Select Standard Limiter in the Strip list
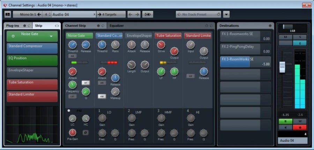Screen dimensions: 314x150 (32, 96)
